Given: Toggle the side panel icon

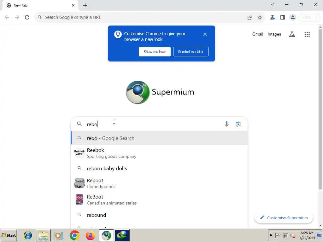Looking at the screenshot, I should tap(282, 18).
